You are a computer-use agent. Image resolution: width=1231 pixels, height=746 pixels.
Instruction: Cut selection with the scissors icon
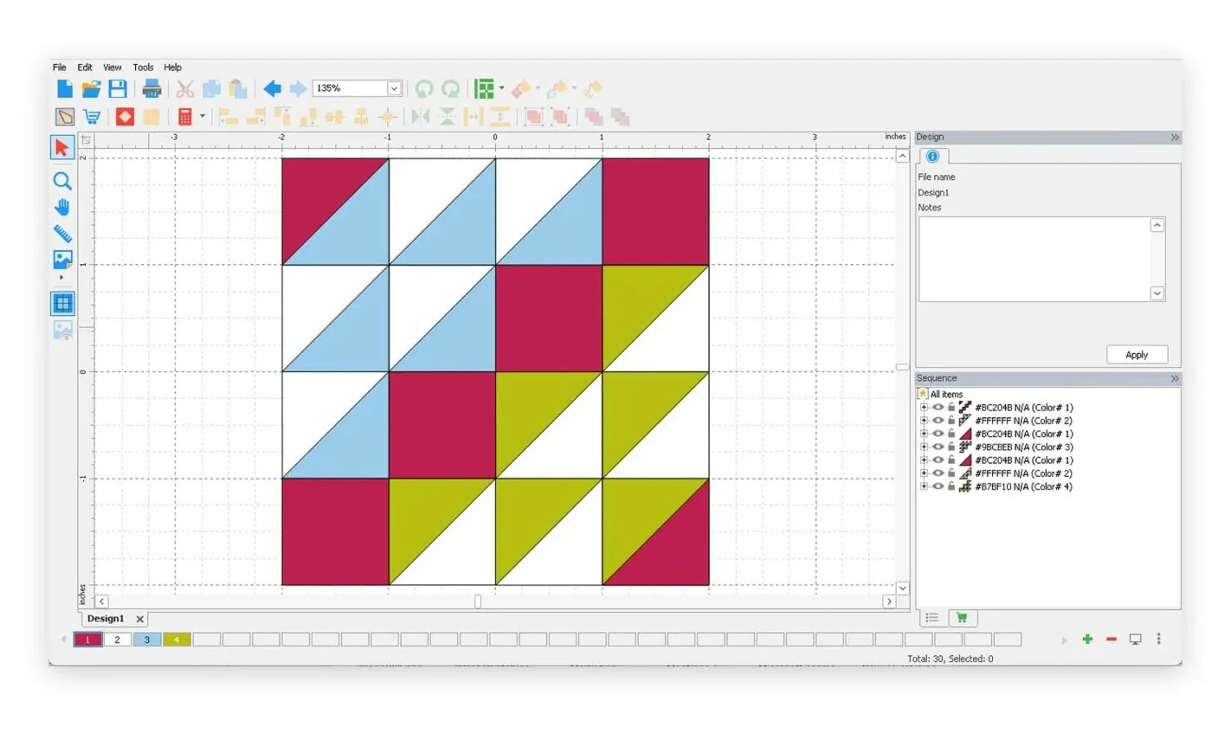(184, 88)
